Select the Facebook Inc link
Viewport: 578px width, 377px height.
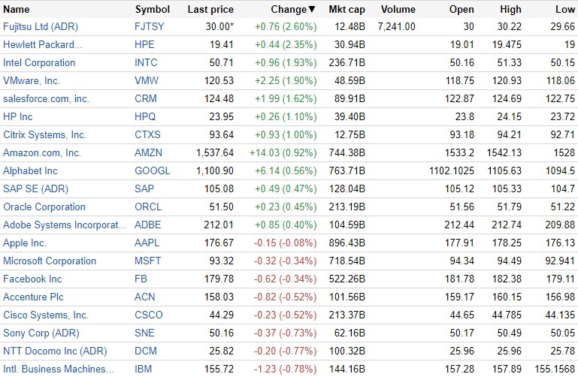[32, 279]
